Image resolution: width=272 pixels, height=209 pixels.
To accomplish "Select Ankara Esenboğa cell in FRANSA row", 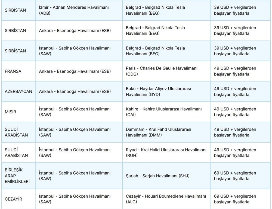I will click(79, 71).
